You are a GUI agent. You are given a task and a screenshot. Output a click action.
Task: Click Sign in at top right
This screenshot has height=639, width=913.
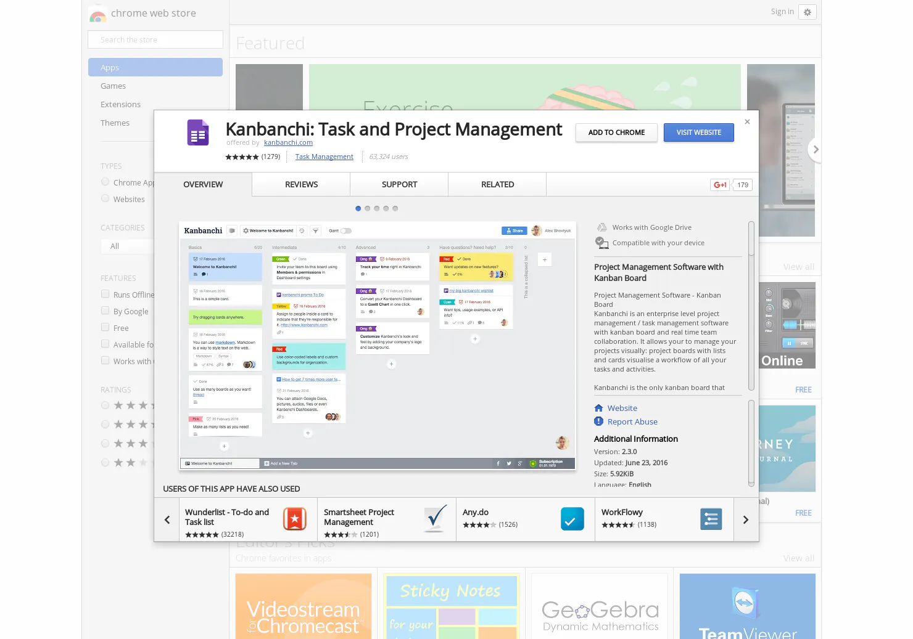point(782,12)
